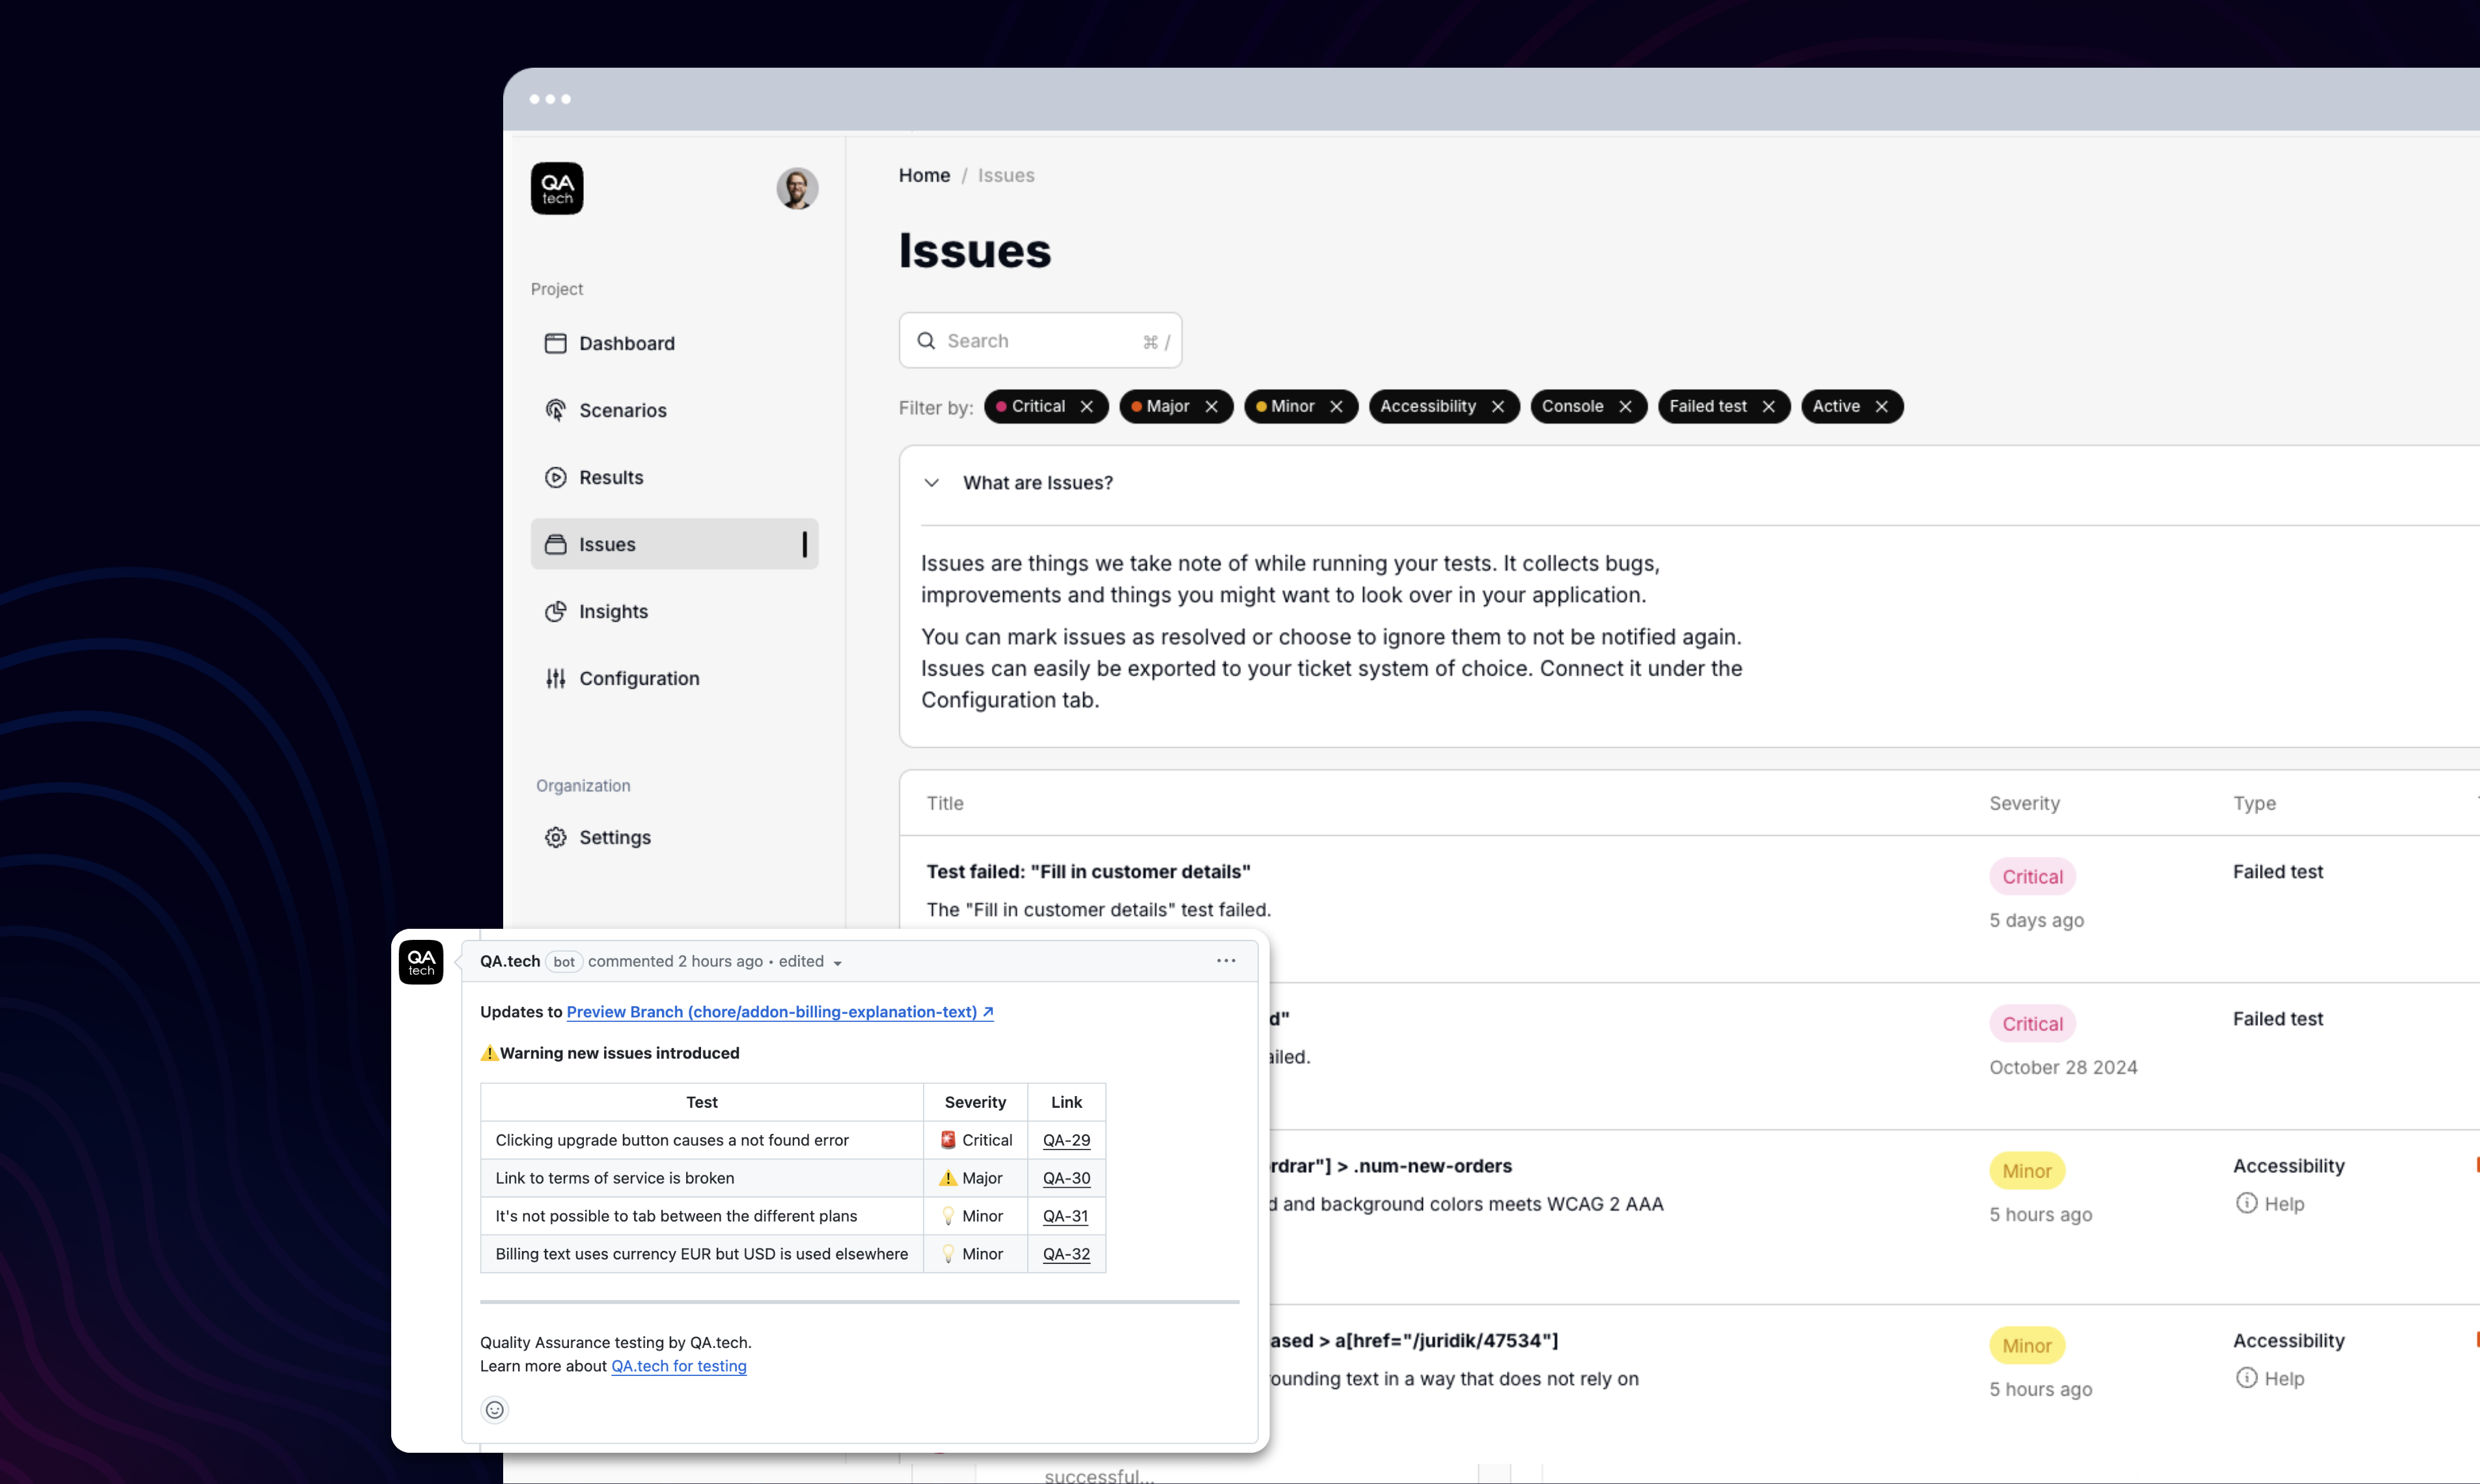This screenshot has width=2480, height=1484.
Task: Open organization Settings
Action: click(x=674, y=837)
